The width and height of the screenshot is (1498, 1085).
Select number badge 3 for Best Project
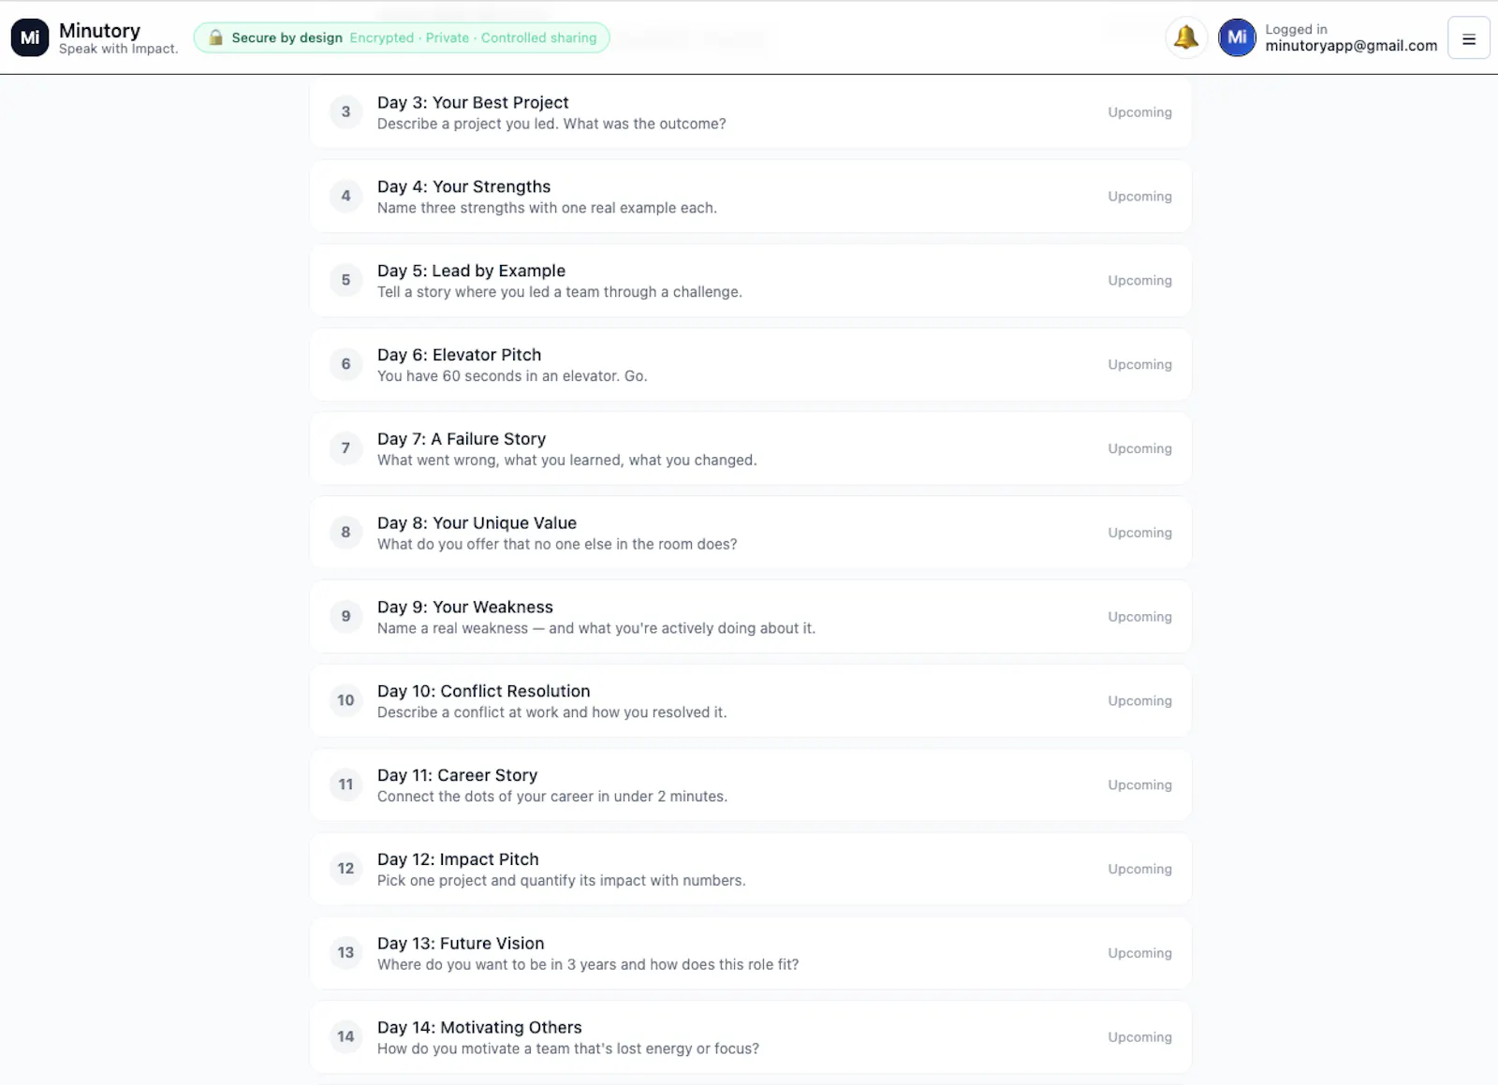(x=345, y=111)
